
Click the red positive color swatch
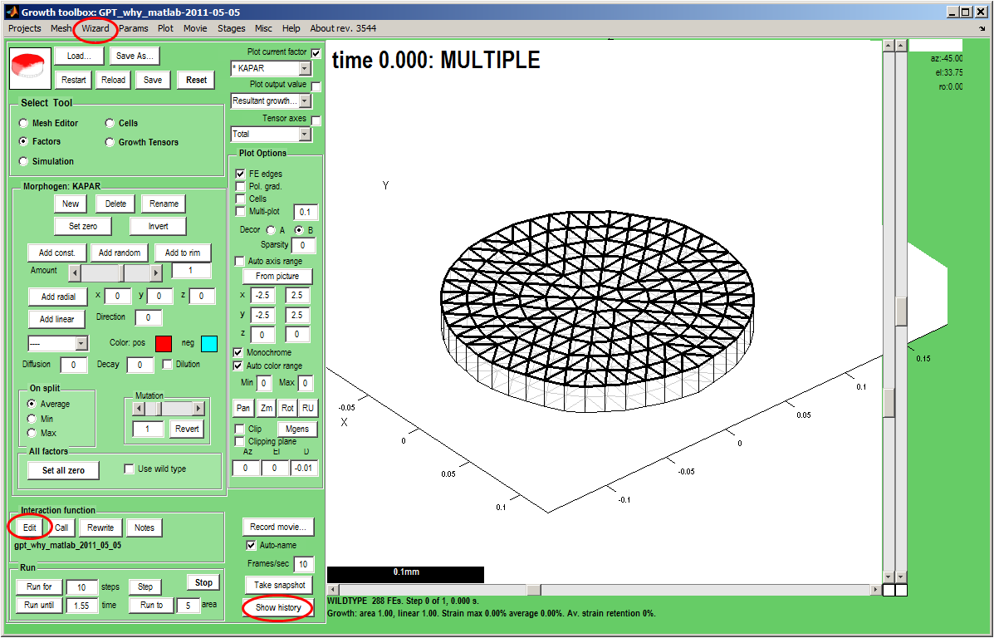tap(164, 343)
